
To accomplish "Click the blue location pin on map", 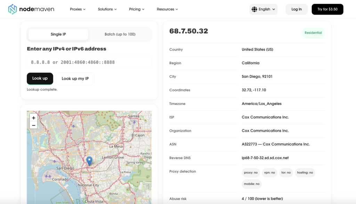I will [89, 161].
